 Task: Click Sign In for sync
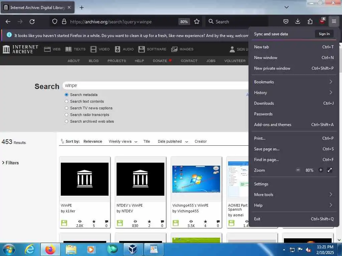pos(324,34)
